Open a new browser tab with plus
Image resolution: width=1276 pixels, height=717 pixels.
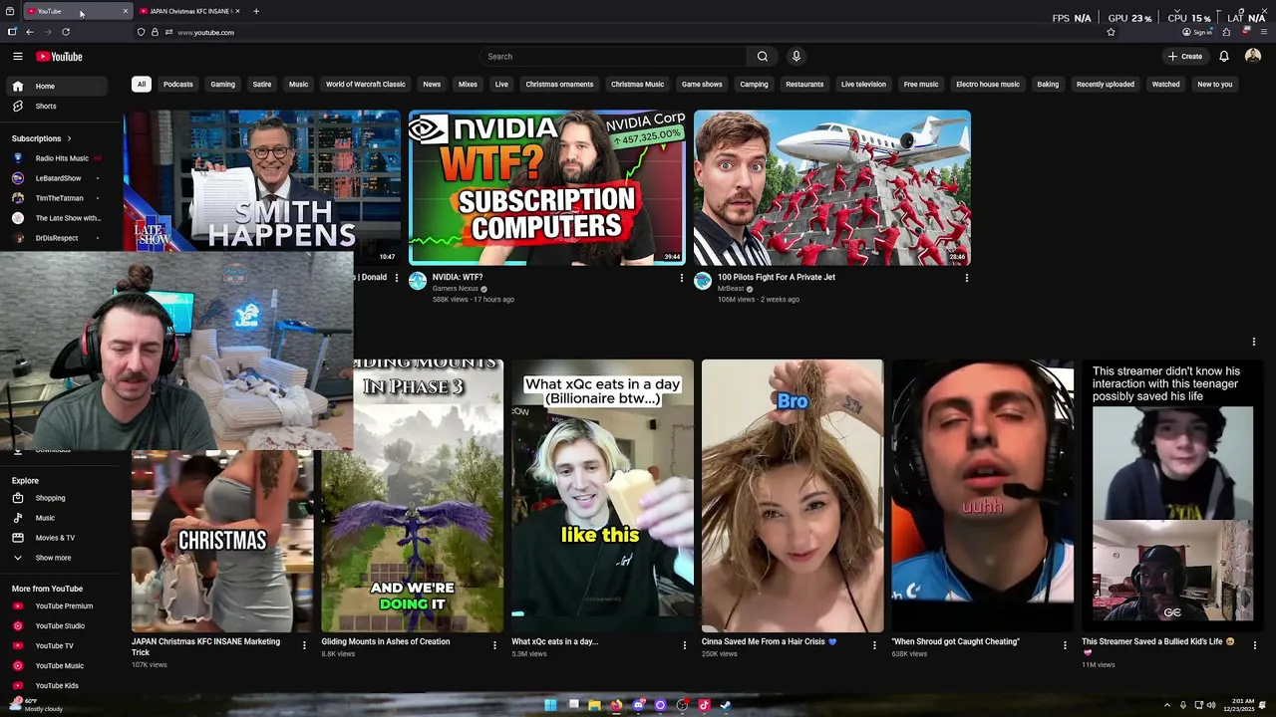pyautogui.click(x=256, y=11)
